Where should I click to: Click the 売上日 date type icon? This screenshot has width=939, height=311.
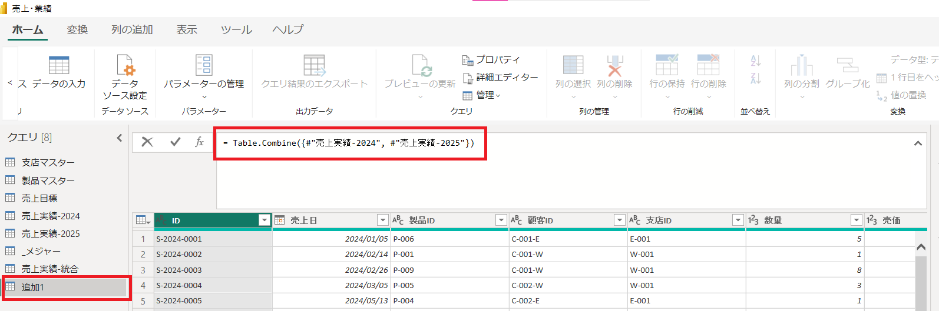280,220
